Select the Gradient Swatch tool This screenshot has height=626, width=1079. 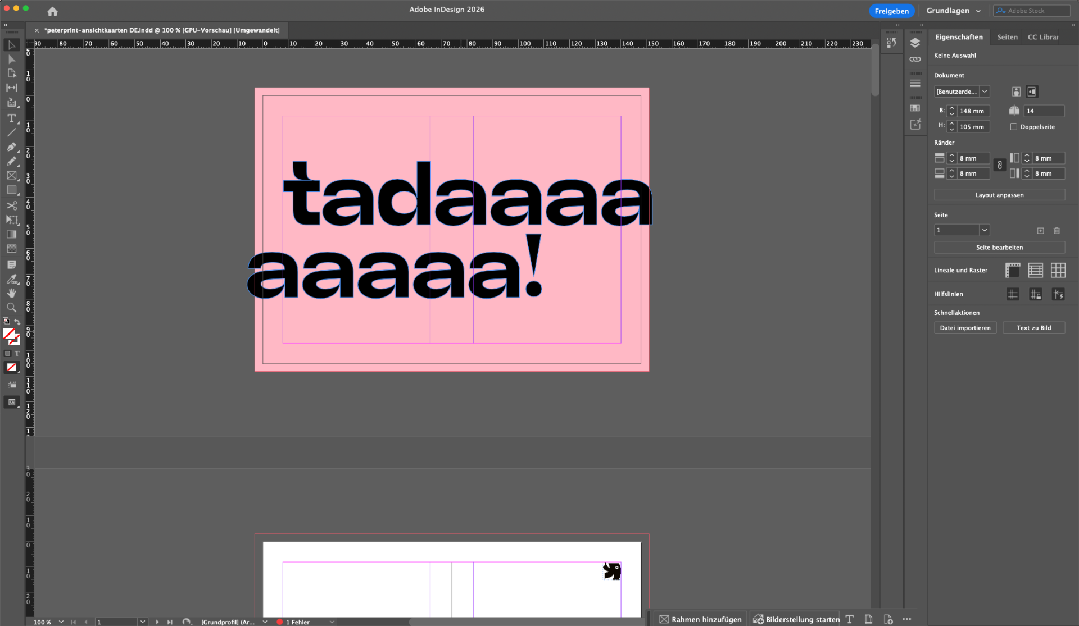point(11,235)
